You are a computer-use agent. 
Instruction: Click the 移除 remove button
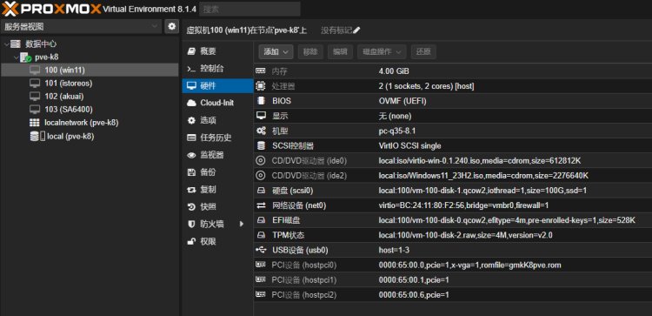coord(310,51)
